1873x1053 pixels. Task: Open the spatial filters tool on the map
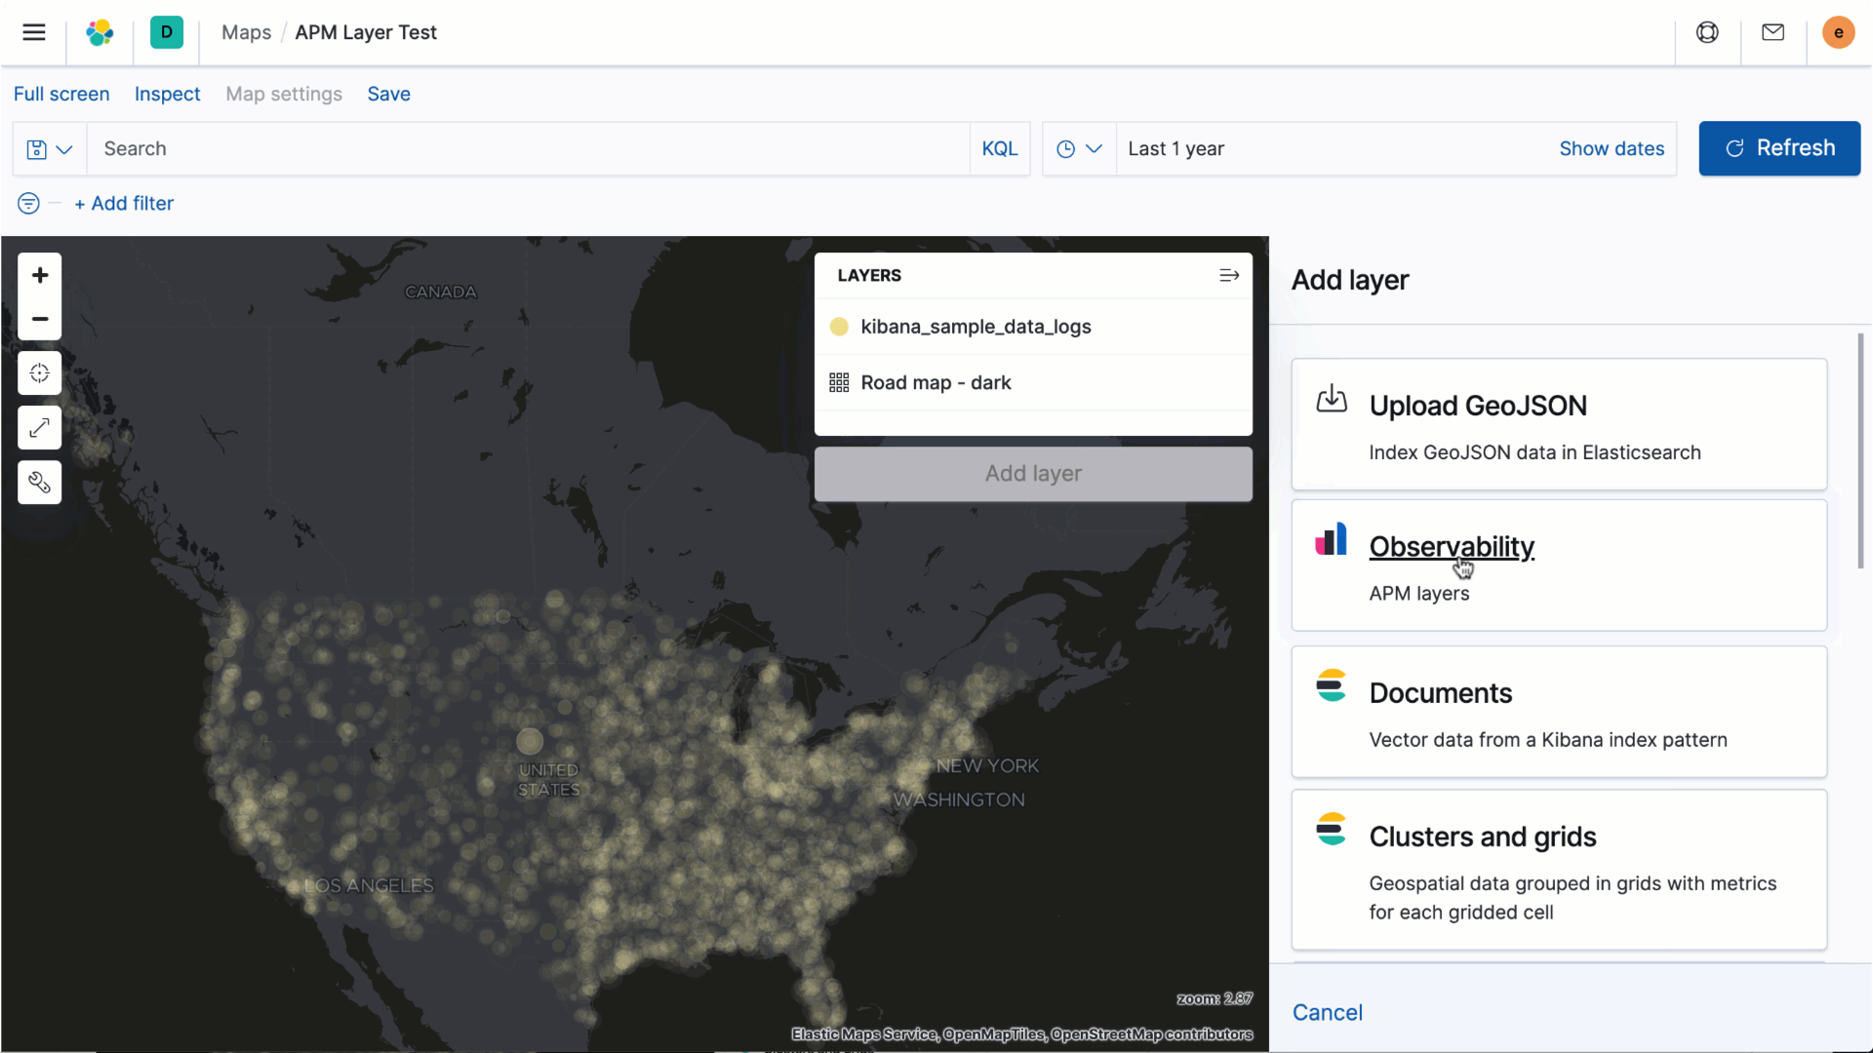39,482
